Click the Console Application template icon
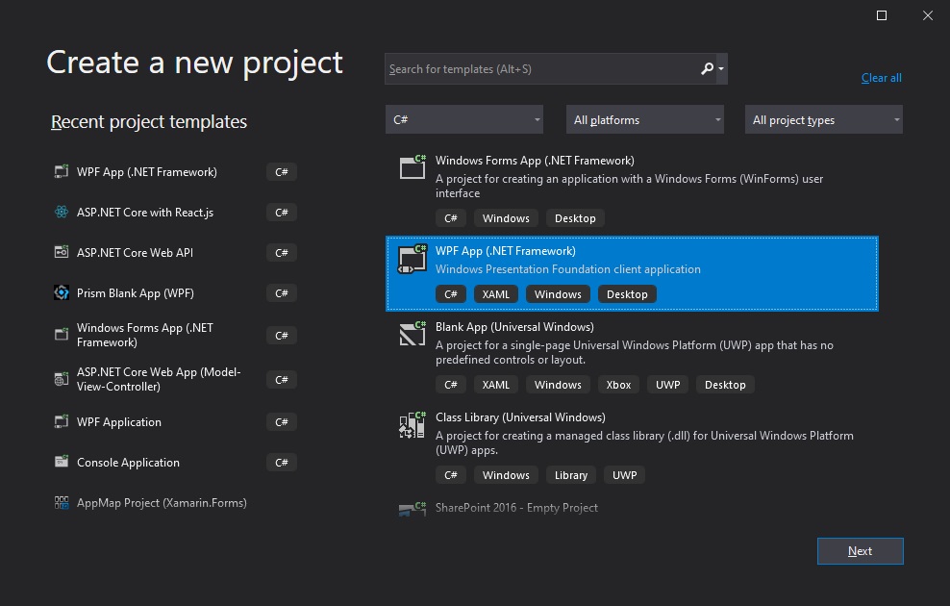This screenshot has height=606, width=950. 62,462
